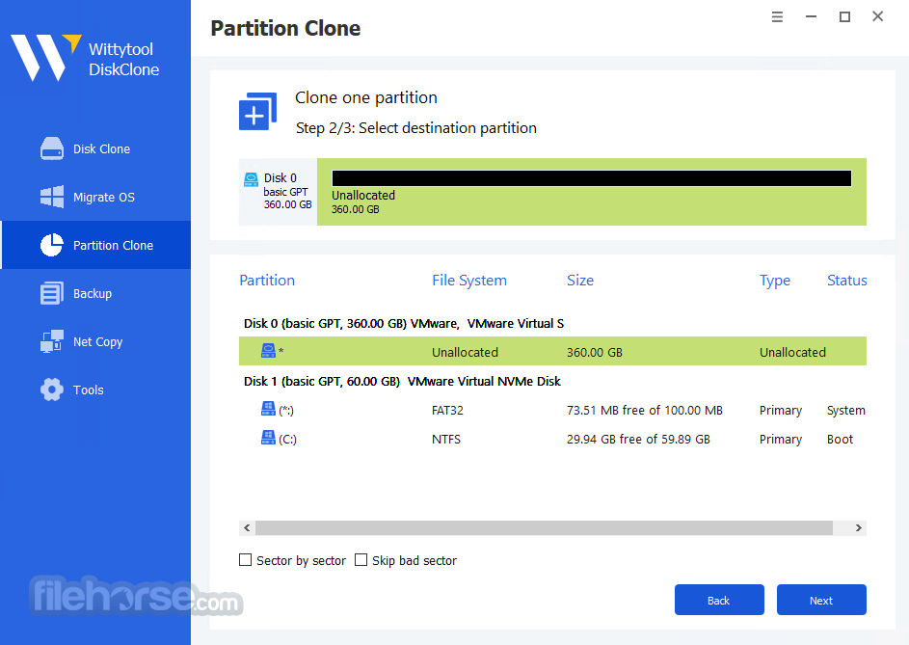
Task: Click the Status column header
Action: 847,281
